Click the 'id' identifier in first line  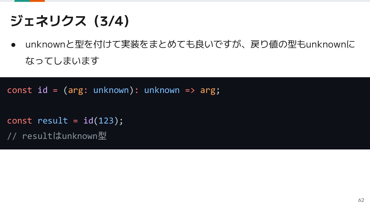43,90
